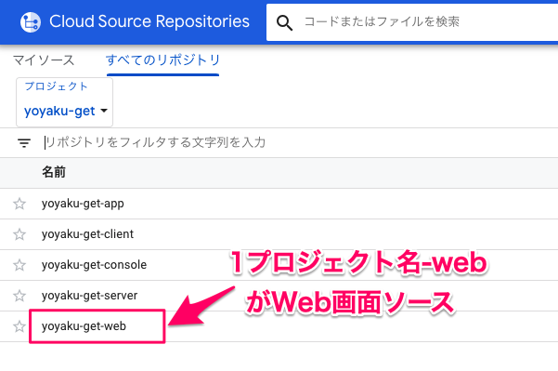
Task: Star the yoyaku-get-app repository
Action: 19,204
